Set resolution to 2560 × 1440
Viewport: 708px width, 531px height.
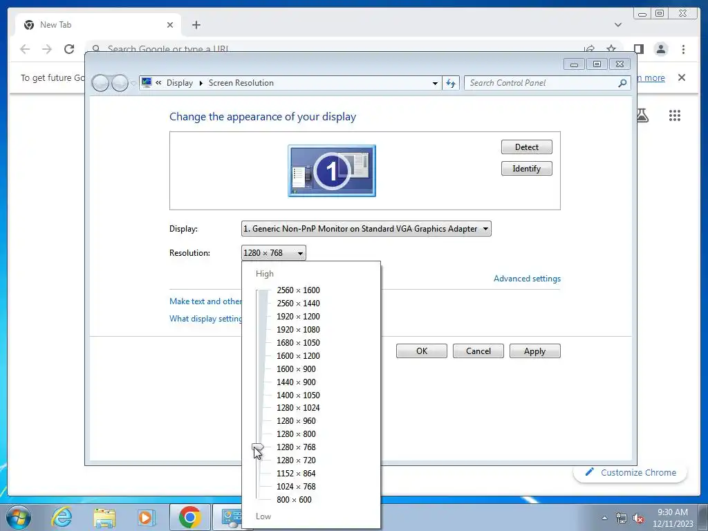pyautogui.click(x=298, y=303)
